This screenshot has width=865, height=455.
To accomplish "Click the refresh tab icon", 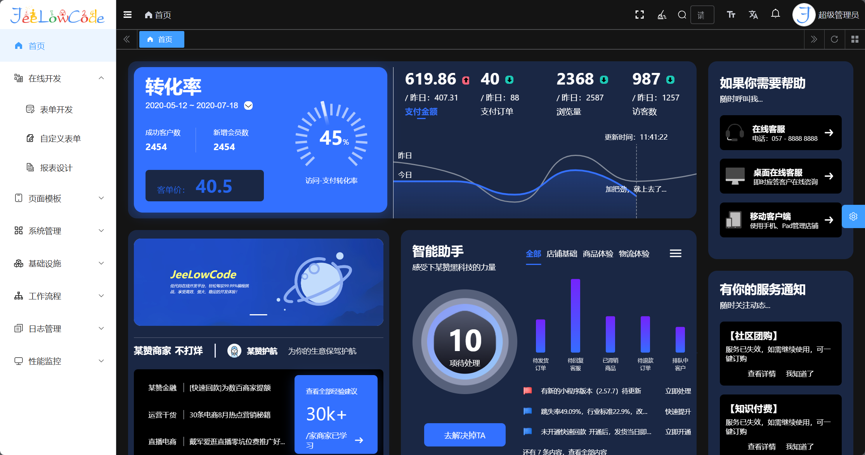I will click(834, 39).
